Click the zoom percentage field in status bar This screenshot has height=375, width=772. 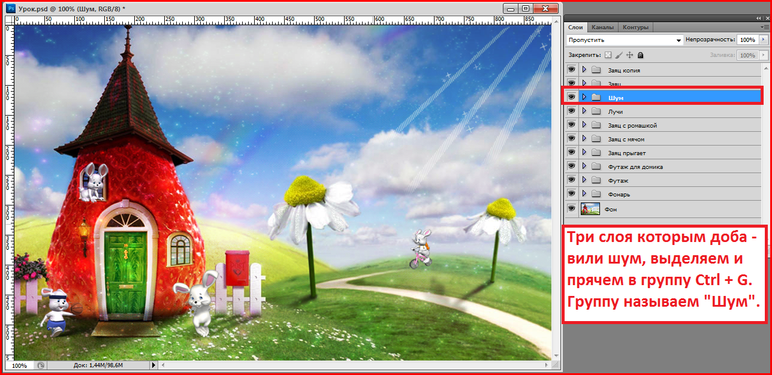coord(19,365)
